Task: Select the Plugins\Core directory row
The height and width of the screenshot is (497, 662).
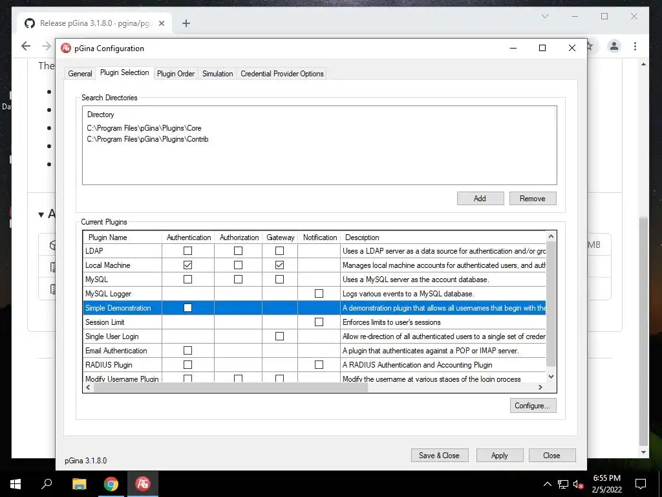Action: 144,128
